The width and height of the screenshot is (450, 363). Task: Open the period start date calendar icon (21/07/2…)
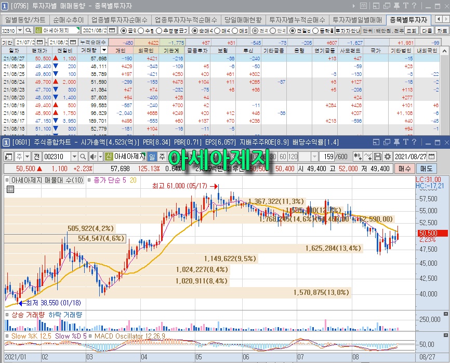40,42
